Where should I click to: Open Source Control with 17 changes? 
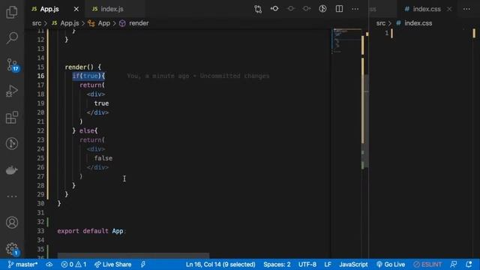12,64
